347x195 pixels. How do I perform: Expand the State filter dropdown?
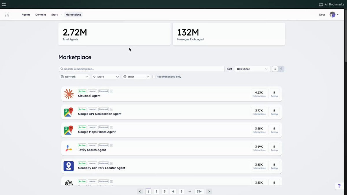coord(106,77)
